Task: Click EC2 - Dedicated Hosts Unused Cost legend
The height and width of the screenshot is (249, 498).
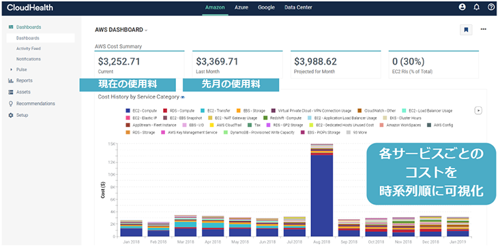Action: click(341, 125)
